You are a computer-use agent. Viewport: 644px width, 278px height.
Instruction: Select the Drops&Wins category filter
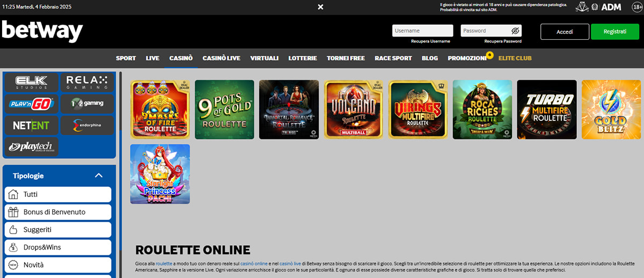[58, 247]
